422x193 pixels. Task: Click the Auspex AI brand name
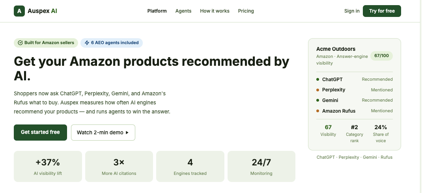pyautogui.click(x=42, y=11)
